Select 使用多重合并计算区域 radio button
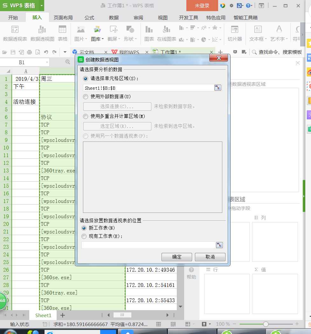311x334 pixels. coord(86,116)
